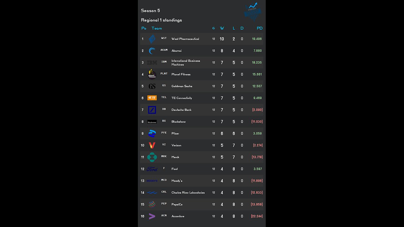
Task: Click the orange TE Connectivity logo
Action: point(152,98)
